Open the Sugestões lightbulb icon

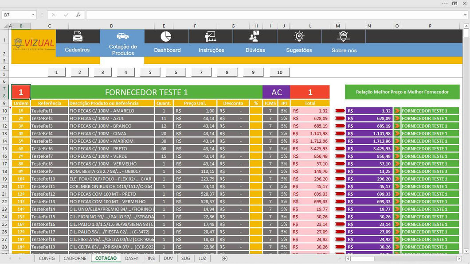(299, 36)
